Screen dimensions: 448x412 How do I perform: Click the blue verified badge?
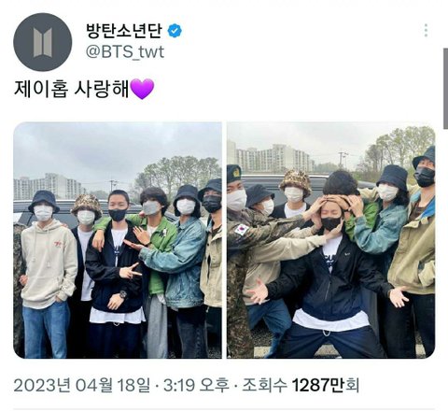[x=175, y=31]
